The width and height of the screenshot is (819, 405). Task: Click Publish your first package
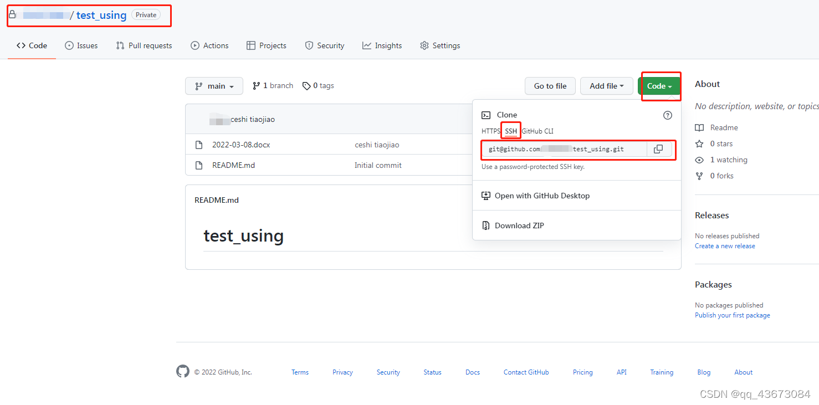point(733,315)
